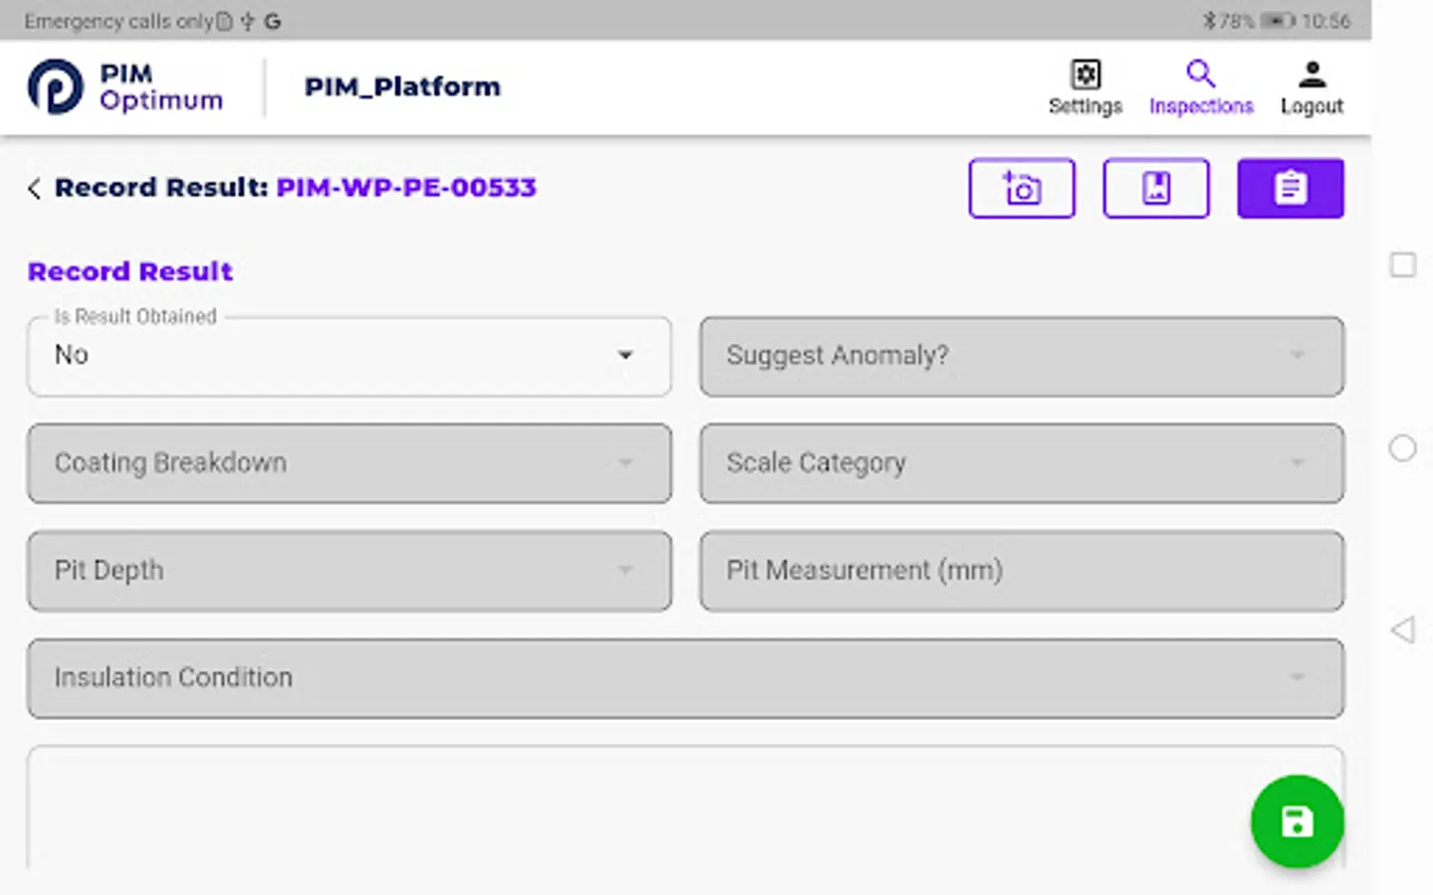Click the PIM Optimum logo
The width and height of the screenshot is (1433, 895).
click(123, 88)
